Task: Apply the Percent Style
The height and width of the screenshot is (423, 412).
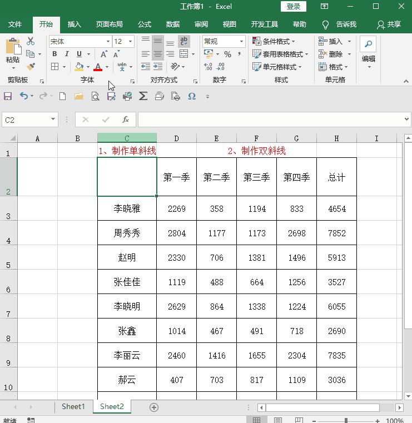Action: 227,54
